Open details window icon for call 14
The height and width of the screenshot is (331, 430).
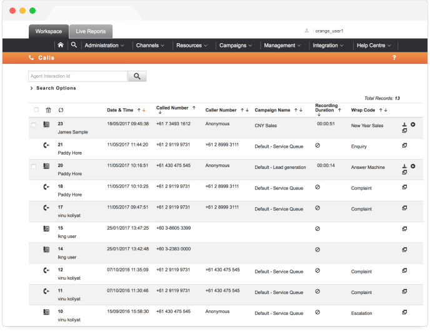click(404, 250)
